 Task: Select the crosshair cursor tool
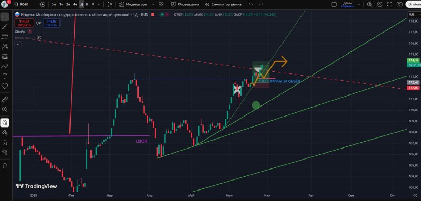pyautogui.click(x=5, y=16)
